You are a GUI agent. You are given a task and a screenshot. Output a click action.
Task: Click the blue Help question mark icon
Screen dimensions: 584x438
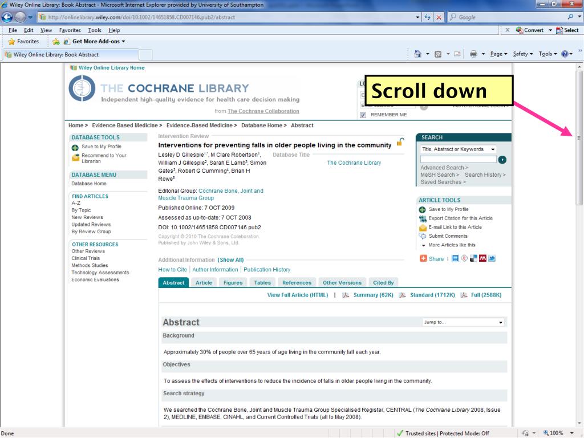[x=565, y=54]
